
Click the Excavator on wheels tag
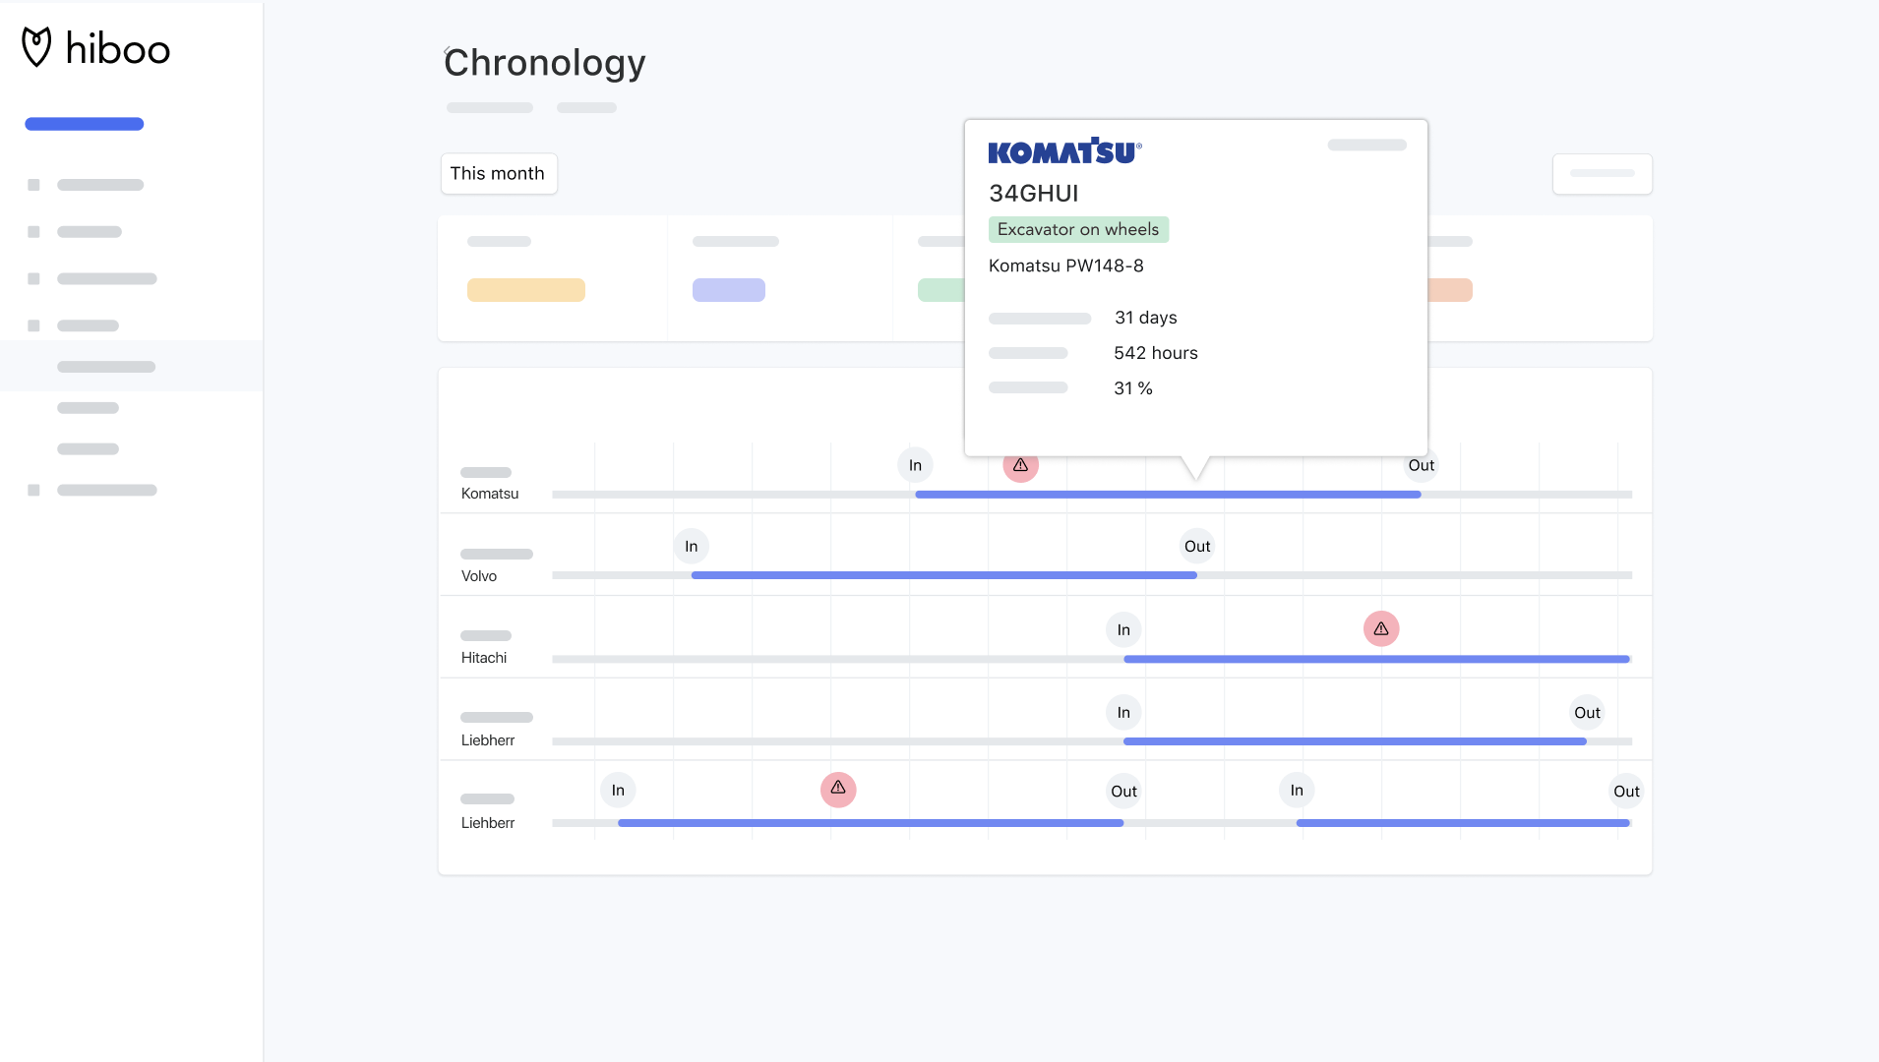tap(1078, 229)
